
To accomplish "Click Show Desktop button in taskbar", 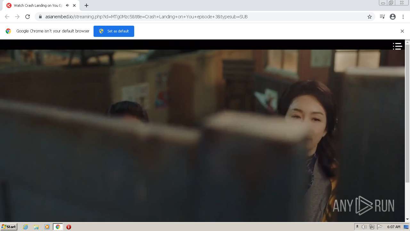I will coord(406,227).
